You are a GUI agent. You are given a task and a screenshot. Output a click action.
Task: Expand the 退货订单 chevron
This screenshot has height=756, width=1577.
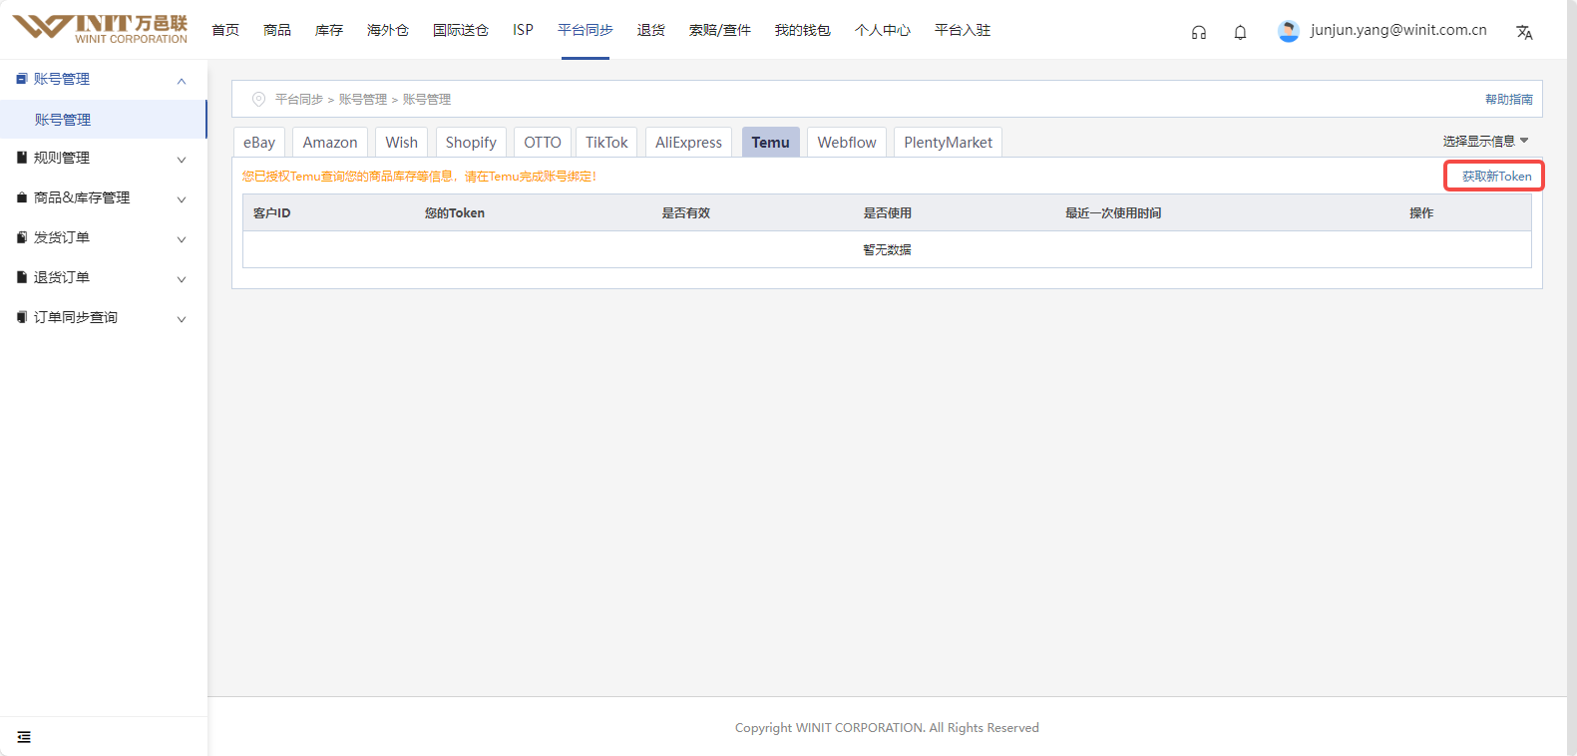(x=182, y=279)
